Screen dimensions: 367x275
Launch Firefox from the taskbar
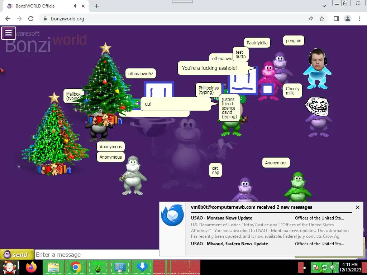tap(31, 267)
